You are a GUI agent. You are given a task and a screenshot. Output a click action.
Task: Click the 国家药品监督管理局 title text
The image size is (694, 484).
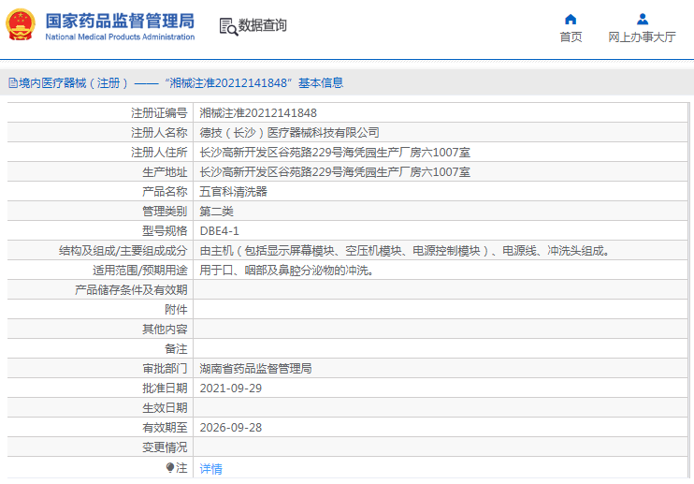[120, 20]
